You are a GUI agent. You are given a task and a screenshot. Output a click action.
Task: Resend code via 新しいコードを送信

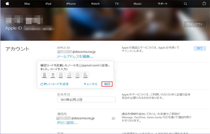(x=54, y=84)
